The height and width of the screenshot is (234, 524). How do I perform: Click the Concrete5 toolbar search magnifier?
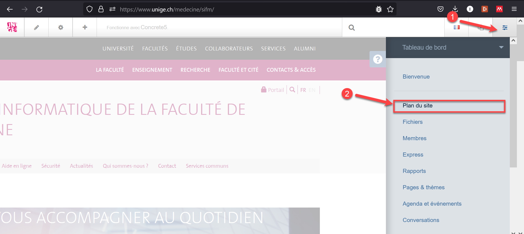pyautogui.click(x=352, y=28)
